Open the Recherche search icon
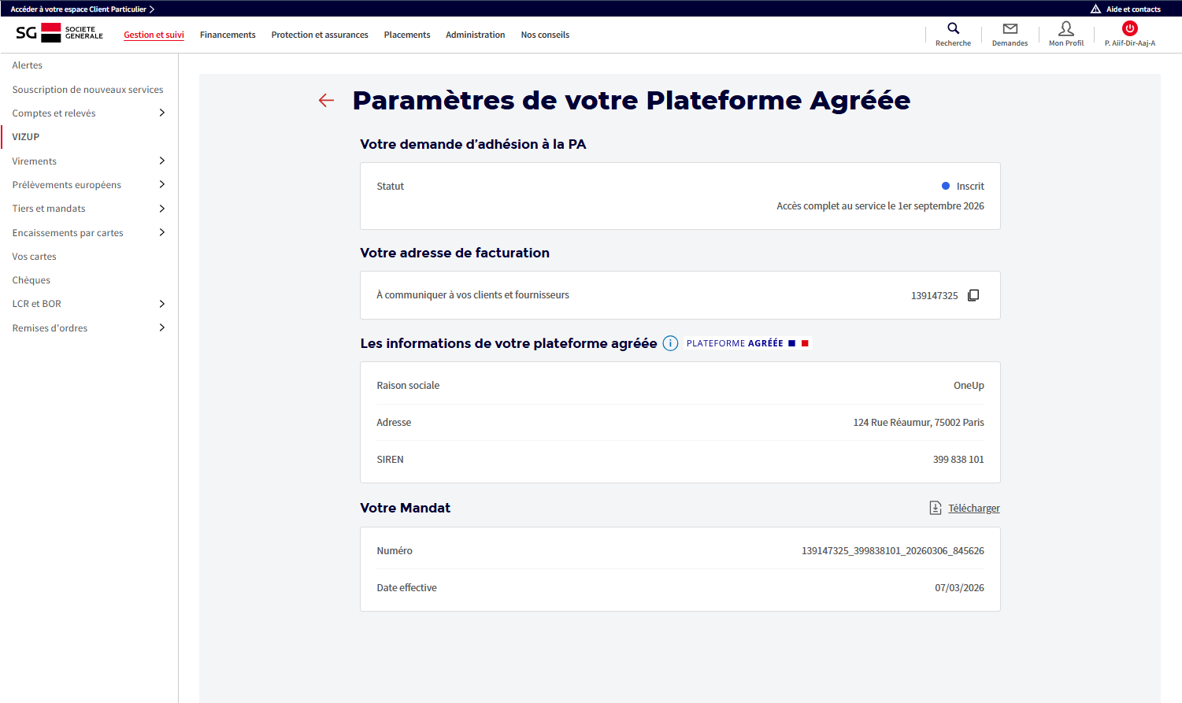This screenshot has height=703, width=1182. click(953, 28)
